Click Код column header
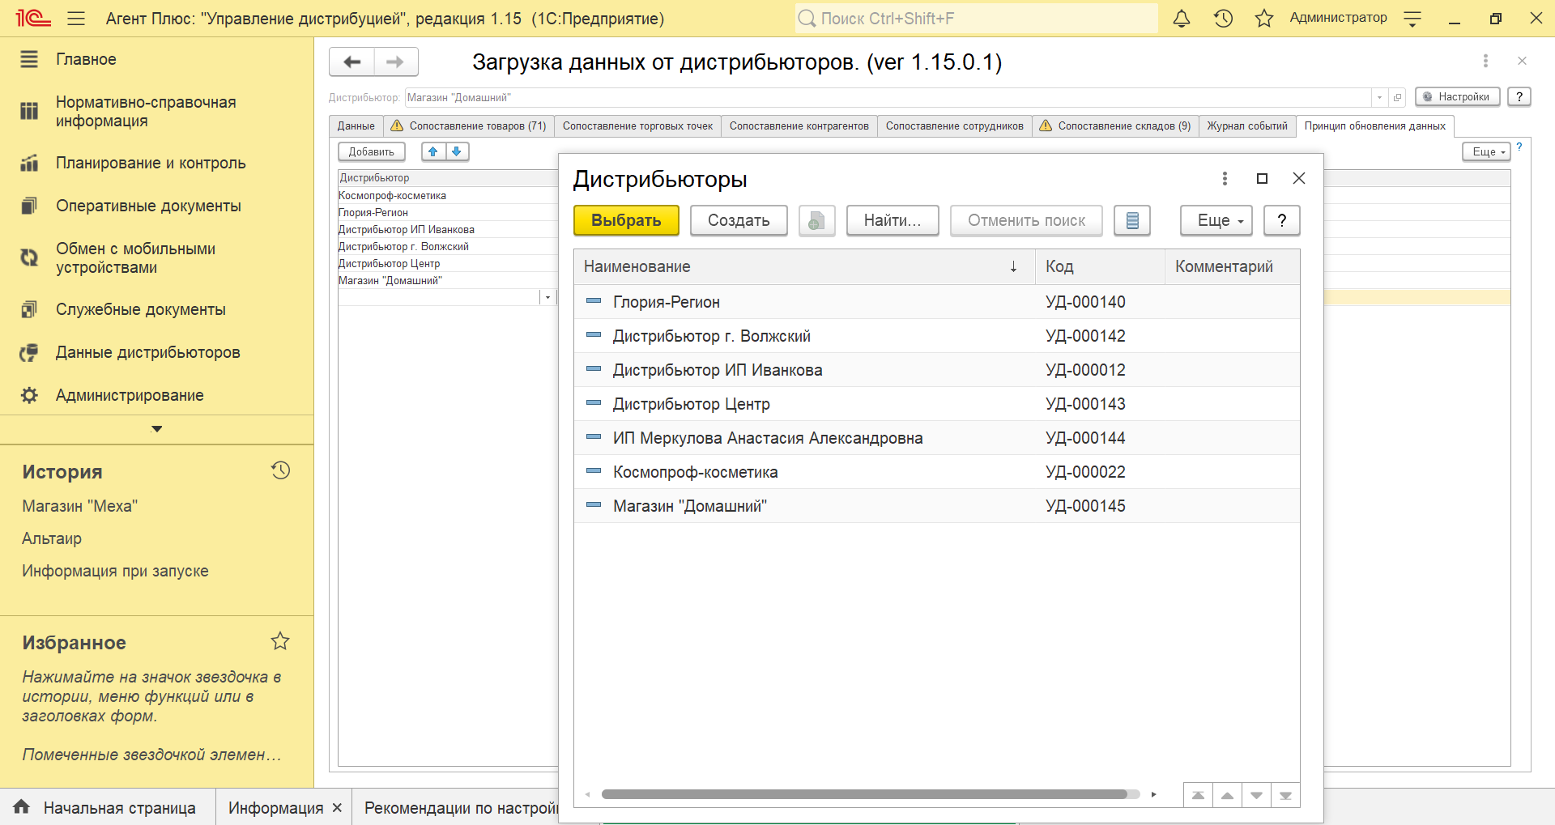Image resolution: width=1555 pixels, height=825 pixels. click(x=1100, y=266)
